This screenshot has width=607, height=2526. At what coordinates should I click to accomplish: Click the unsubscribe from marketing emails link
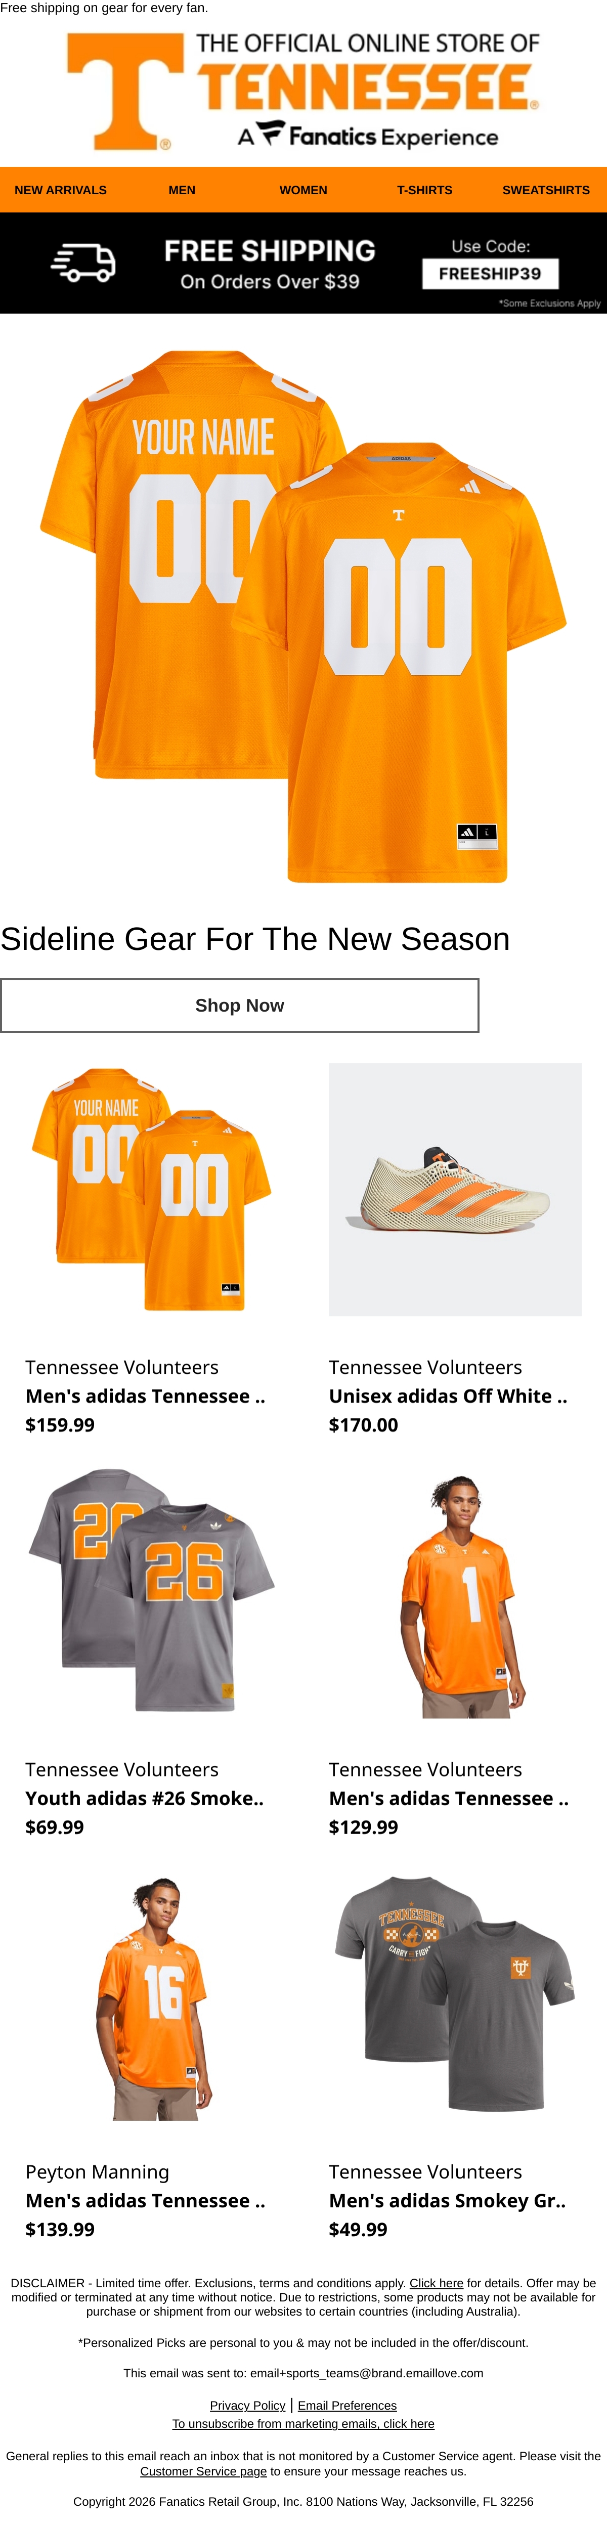point(303,2423)
